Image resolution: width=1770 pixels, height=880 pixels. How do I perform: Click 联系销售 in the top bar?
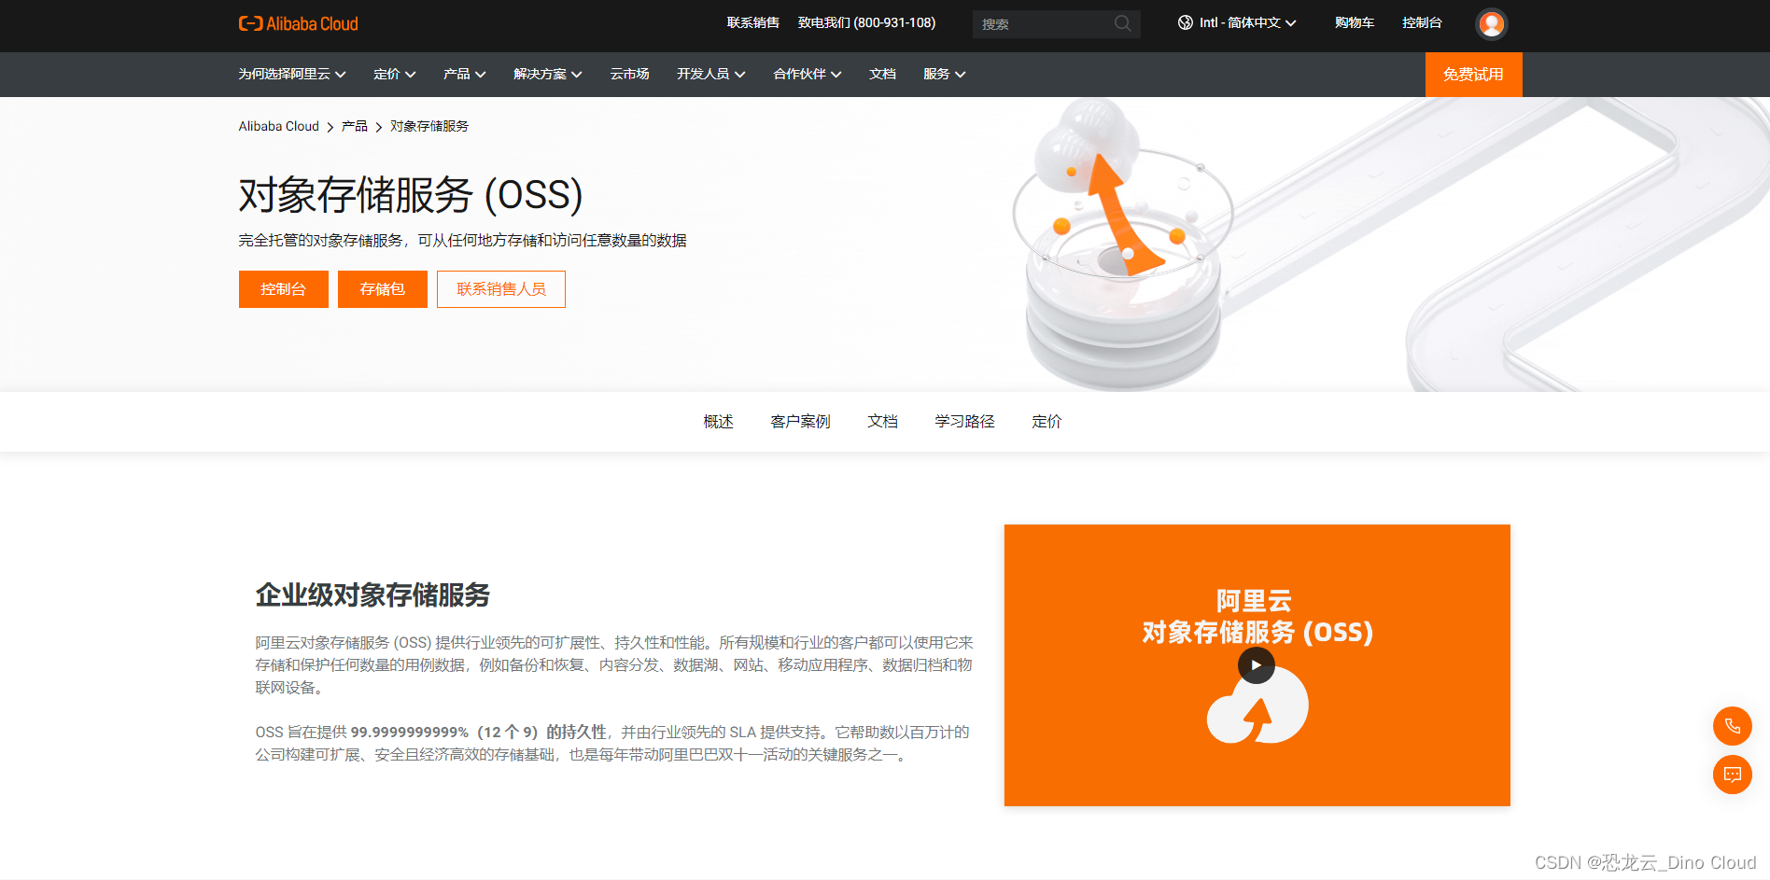click(752, 22)
